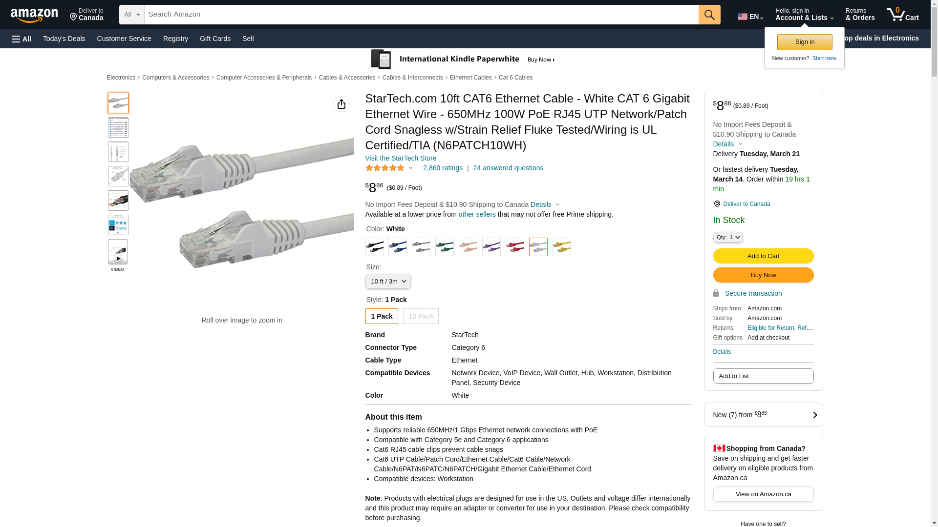Click into the Search Amazon field
The image size is (938, 527).
tap(421, 15)
